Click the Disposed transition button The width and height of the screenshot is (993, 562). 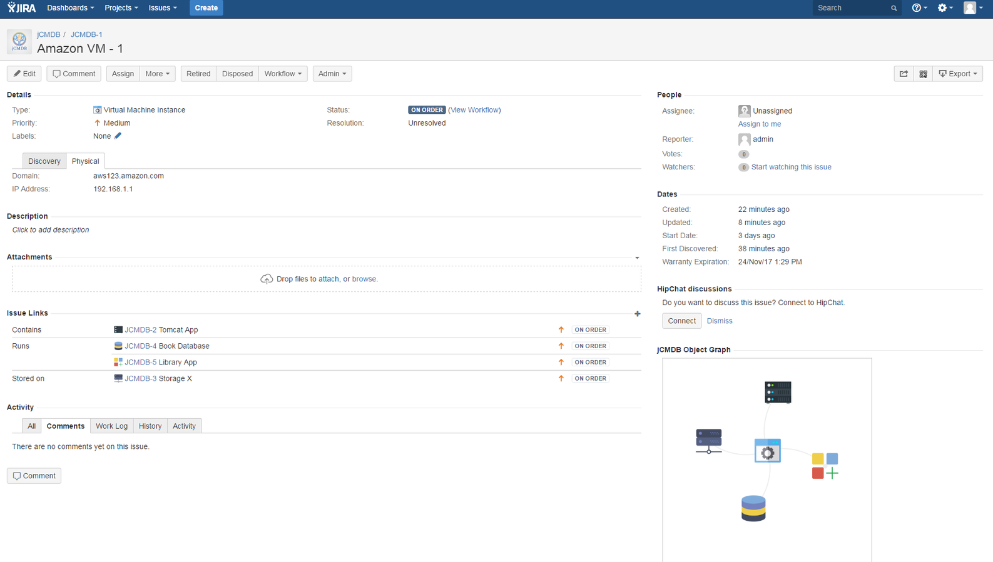[x=237, y=74]
